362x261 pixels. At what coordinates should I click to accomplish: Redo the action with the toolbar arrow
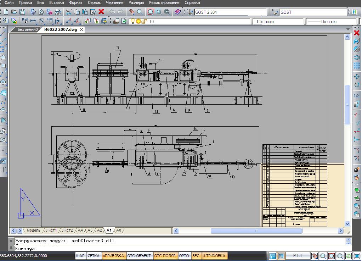120,12
